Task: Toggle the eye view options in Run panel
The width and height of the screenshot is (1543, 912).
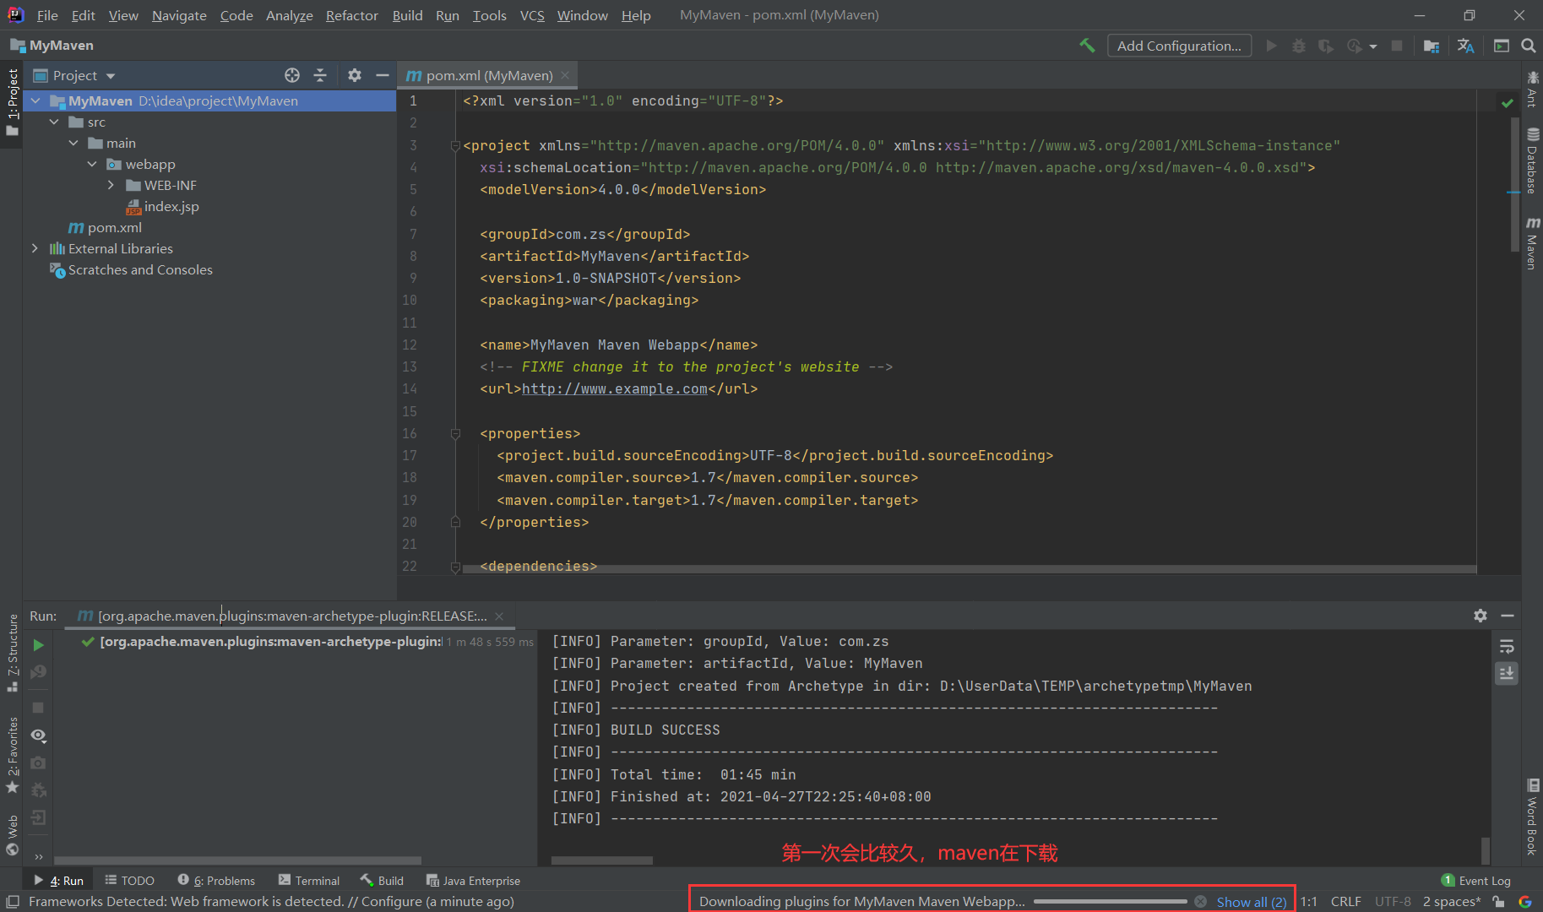Action: (38, 736)
